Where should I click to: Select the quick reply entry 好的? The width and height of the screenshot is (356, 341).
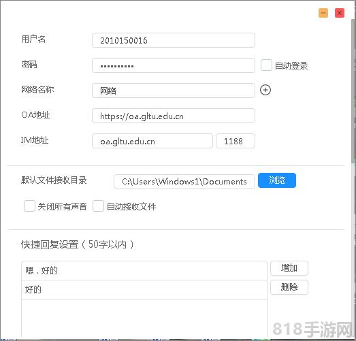(144, 290)
